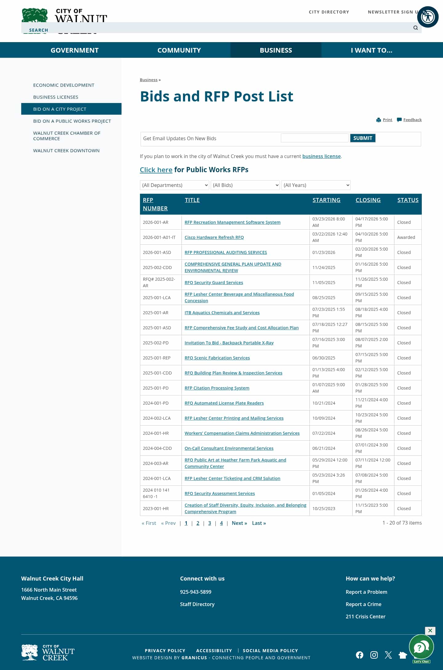Open the Let's Chat widget
Viewport: 443px width, 670px height.
421,648
